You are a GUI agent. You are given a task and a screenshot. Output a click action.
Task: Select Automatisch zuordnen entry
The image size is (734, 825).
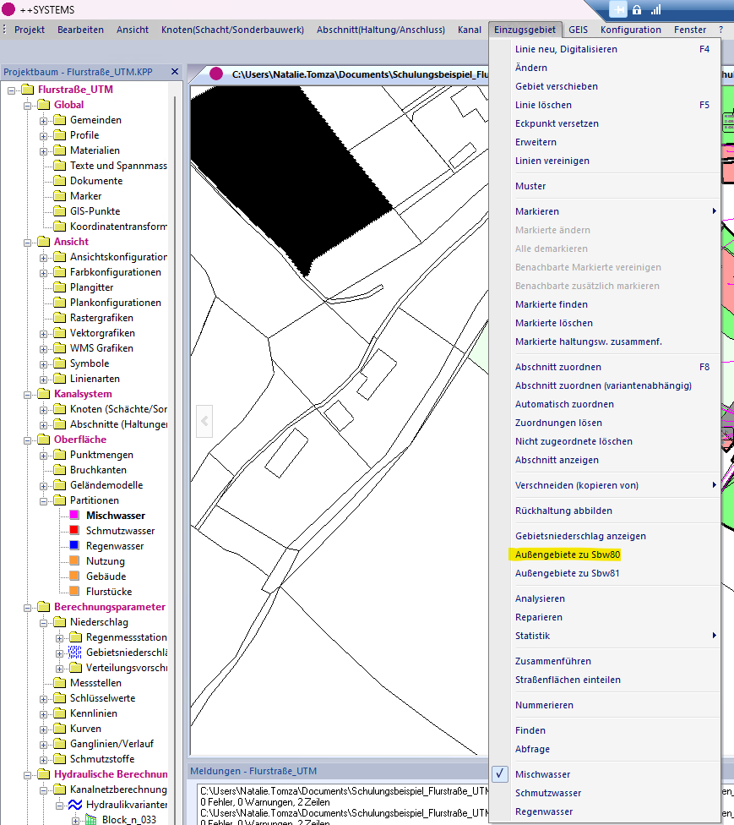click(564, 404)
